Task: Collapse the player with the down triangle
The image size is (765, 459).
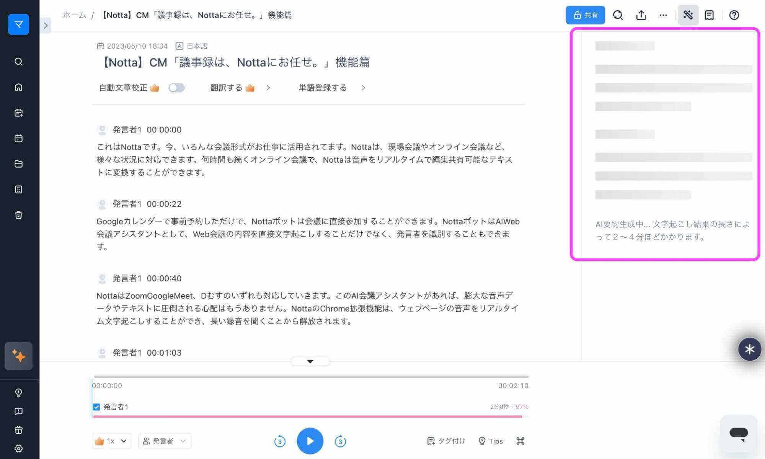Action: point(310,361)
